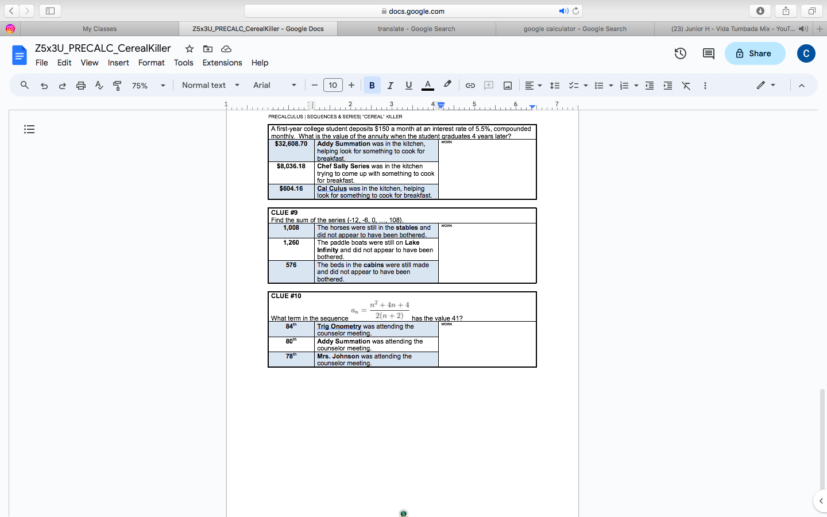
Task: Open editing mode dropdown
Action: click(766, 85)
